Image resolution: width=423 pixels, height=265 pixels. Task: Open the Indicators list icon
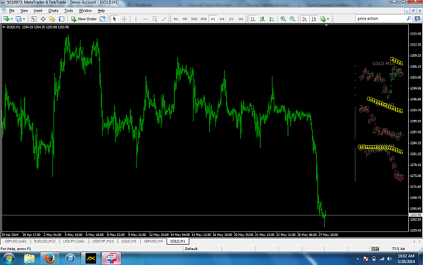point(323,19)
